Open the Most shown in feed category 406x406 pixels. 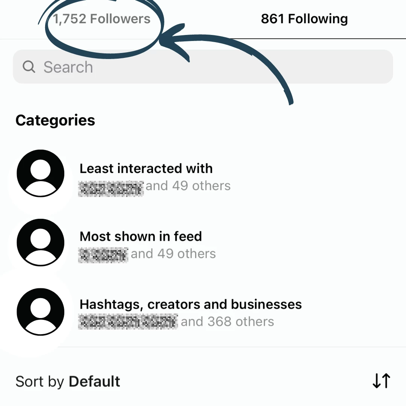coord(141,236)
